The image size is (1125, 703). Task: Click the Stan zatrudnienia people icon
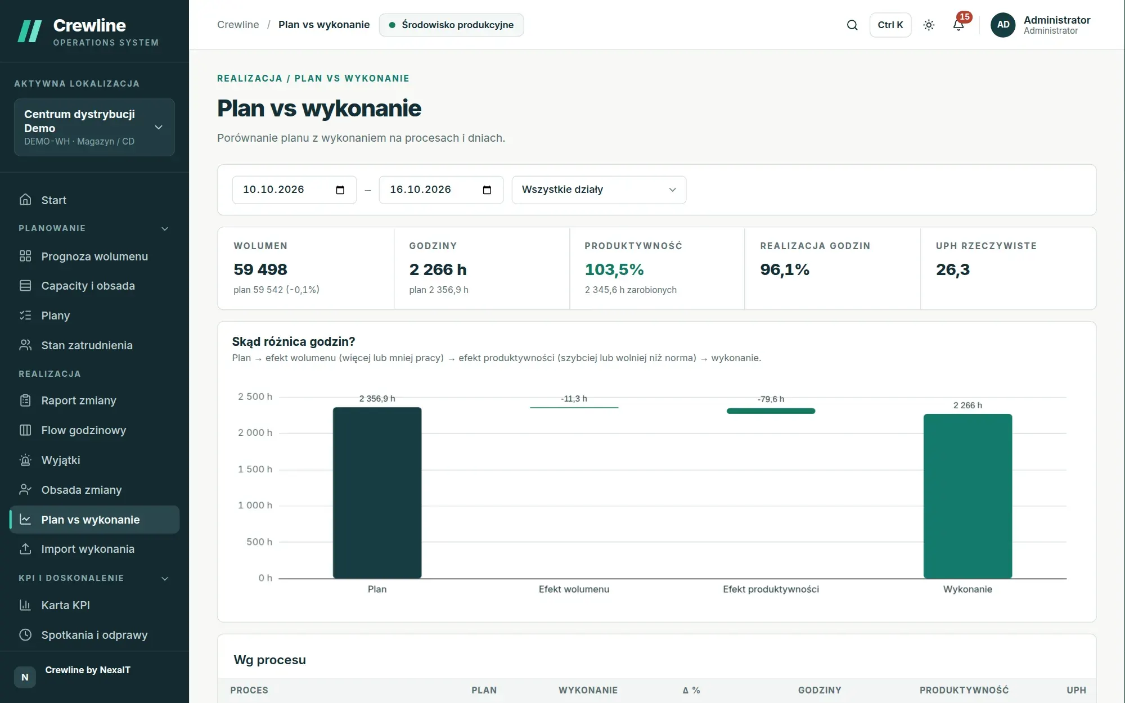[25, 345]
